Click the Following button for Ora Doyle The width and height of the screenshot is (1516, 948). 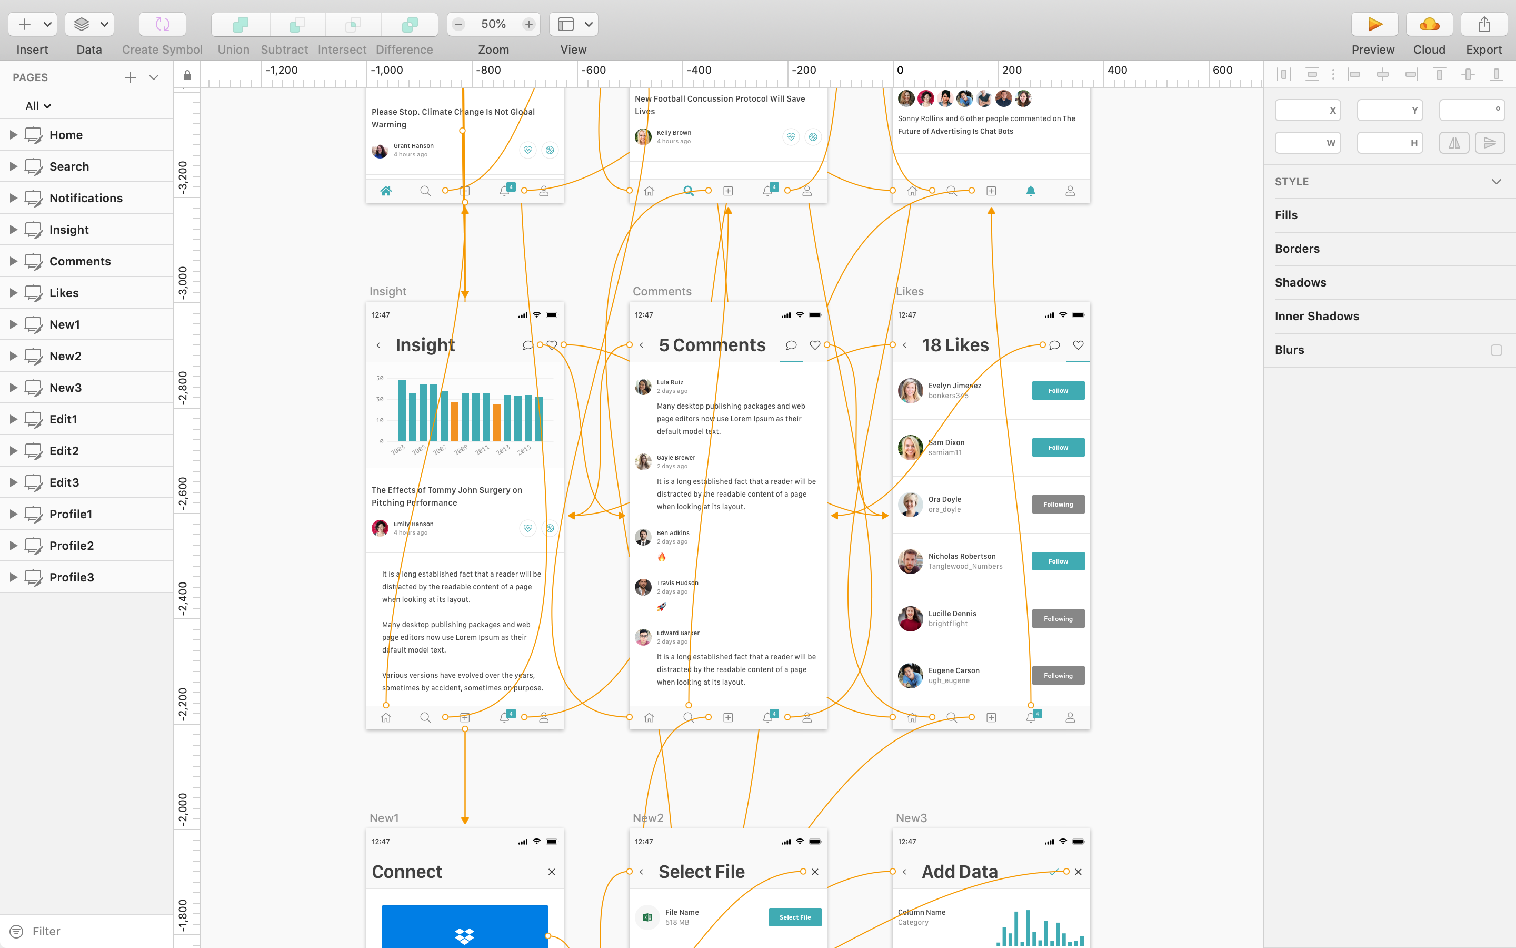[x=1058, y=505]
